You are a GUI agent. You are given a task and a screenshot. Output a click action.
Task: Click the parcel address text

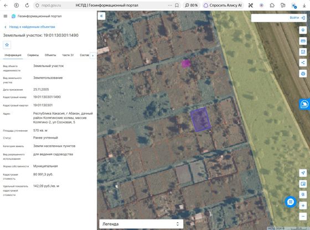63,117
